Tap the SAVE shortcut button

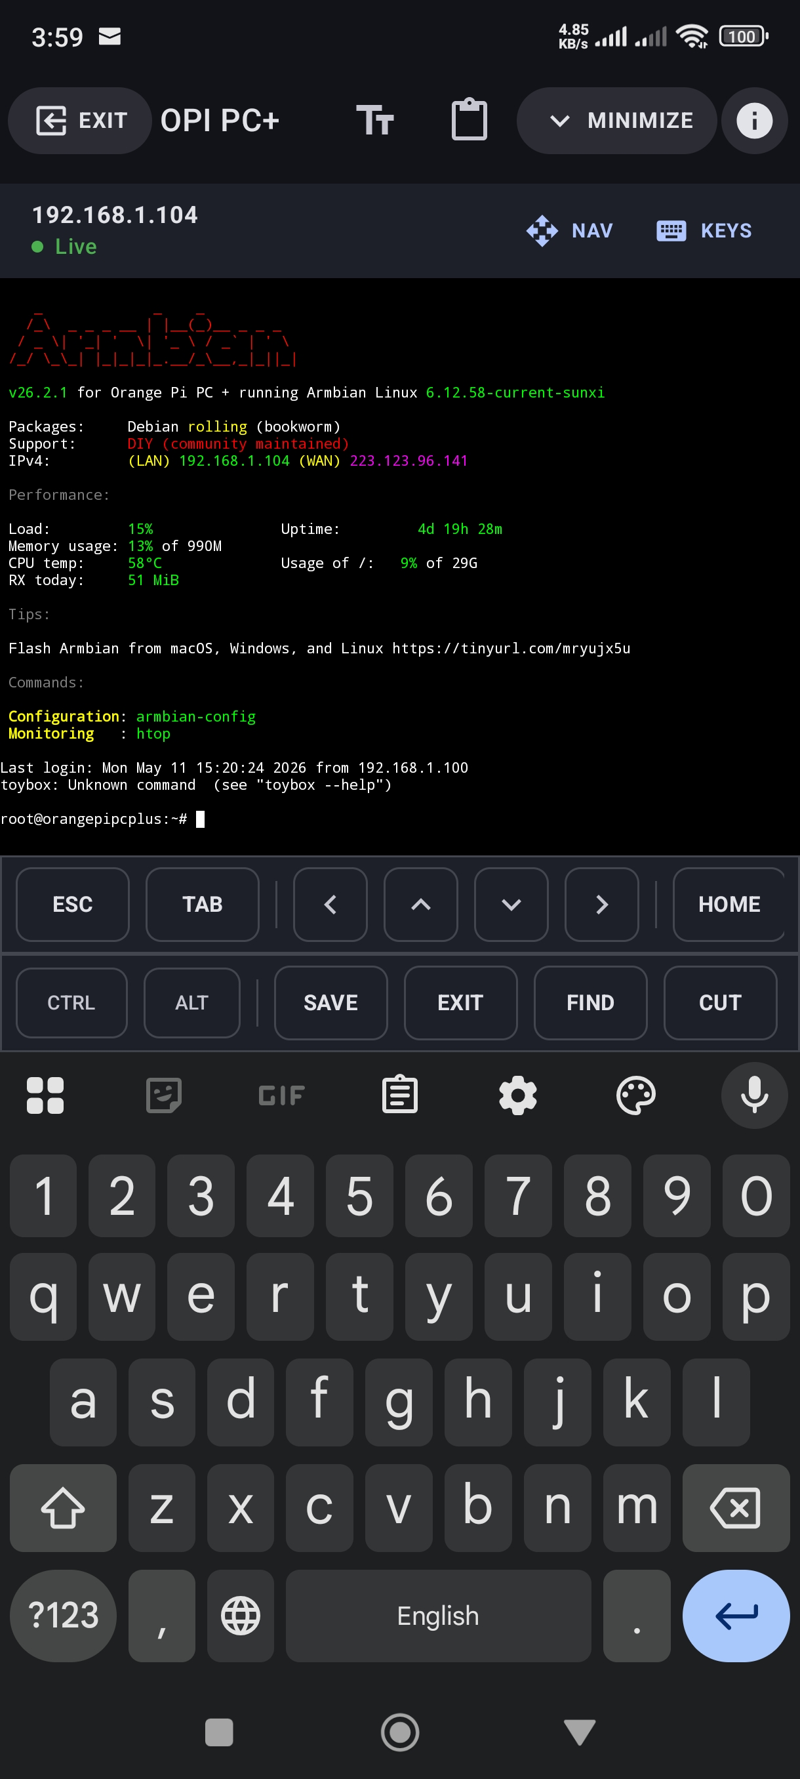point(330,1002)
